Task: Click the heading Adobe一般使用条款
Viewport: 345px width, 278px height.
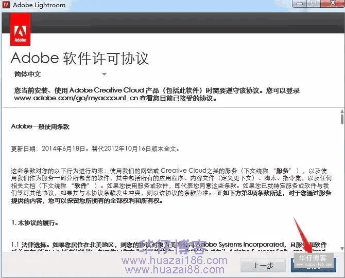Action: (40, 126)
